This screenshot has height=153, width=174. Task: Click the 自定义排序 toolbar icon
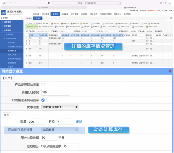(x=56, y=27)
